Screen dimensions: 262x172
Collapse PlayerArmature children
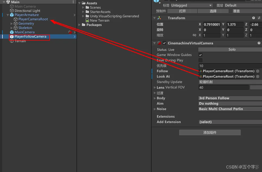8,15
